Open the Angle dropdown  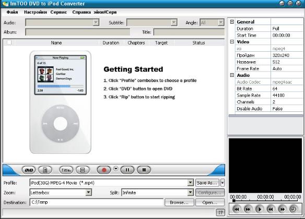[x=221, y=22]
